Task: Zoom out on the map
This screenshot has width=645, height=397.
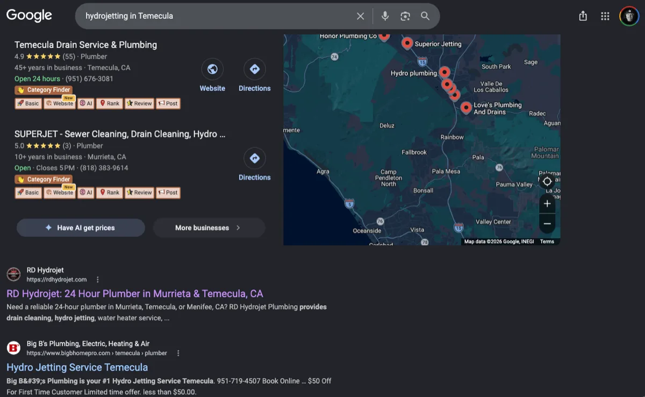Action: 547,223
